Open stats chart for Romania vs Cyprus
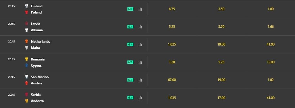The image size is (295, 108). (x=140, y=62)
